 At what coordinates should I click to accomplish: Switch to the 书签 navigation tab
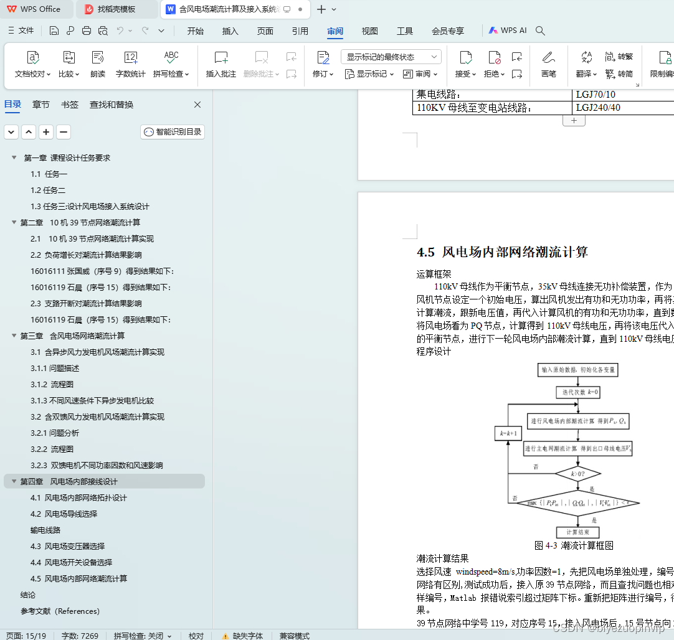coord(70,105)
